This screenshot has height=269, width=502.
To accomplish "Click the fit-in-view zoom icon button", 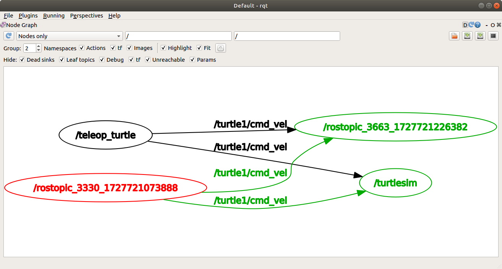I will pos(221,48).
